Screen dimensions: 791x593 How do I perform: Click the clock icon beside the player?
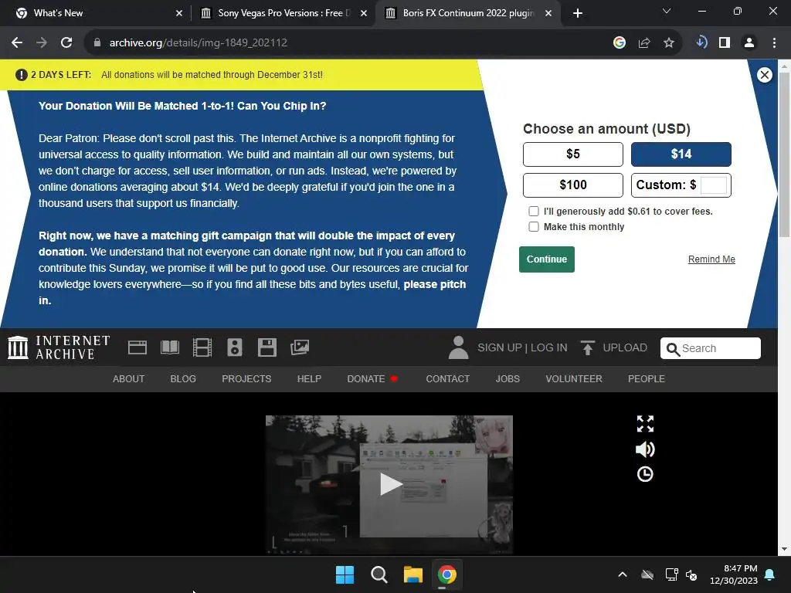645,474
